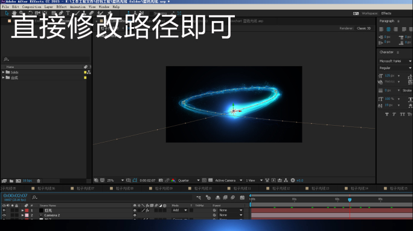
Task: Select the Puppet Pin tool
Action: 109,13
